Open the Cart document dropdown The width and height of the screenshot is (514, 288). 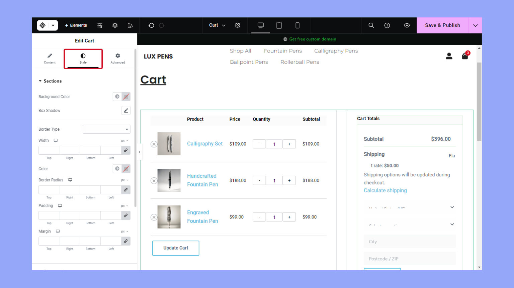[x=217, y=25]
